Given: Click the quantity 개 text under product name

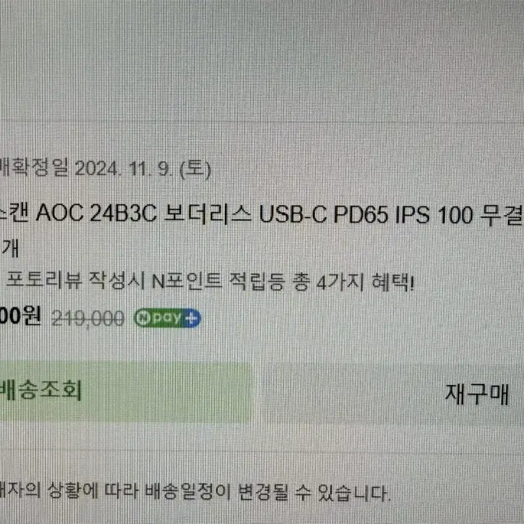Looking at the screenshot, I should tap(9, 249).
